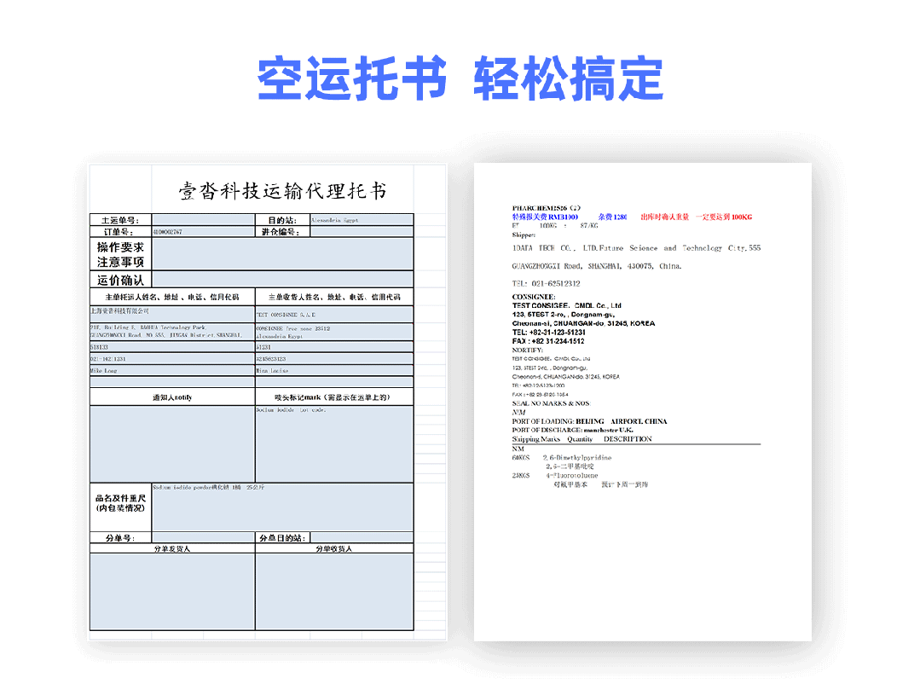The height and width of the screenshot is (695, 920).
Task: Click the shipper postcode '518133'
Action: click(99, 347)
